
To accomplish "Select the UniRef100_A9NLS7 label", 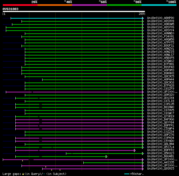I will [161, 55].
